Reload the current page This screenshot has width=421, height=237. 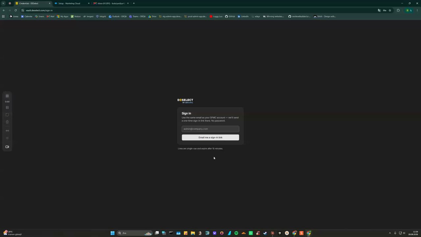point(15,10)
